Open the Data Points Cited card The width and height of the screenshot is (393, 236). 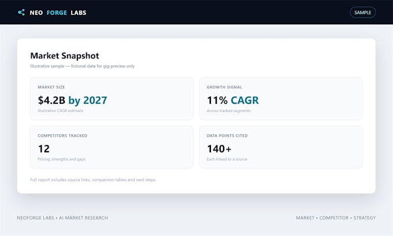[281, 147]
